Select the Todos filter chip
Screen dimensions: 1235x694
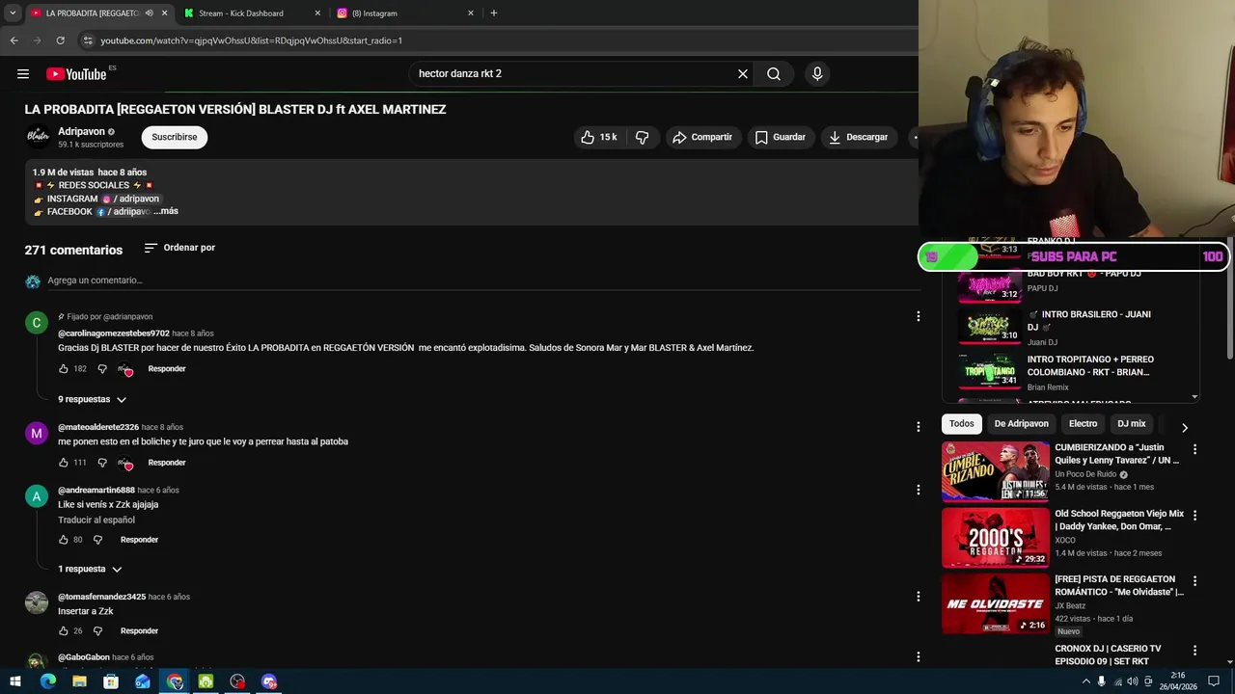(962, 424)
